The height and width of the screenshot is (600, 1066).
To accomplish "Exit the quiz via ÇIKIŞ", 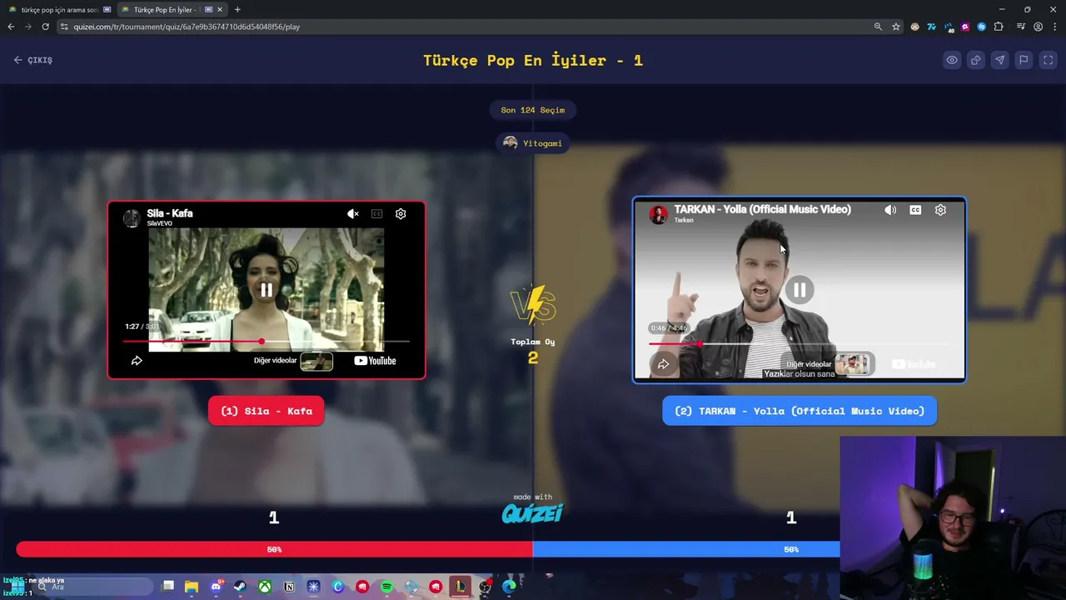I will [33, 60].
